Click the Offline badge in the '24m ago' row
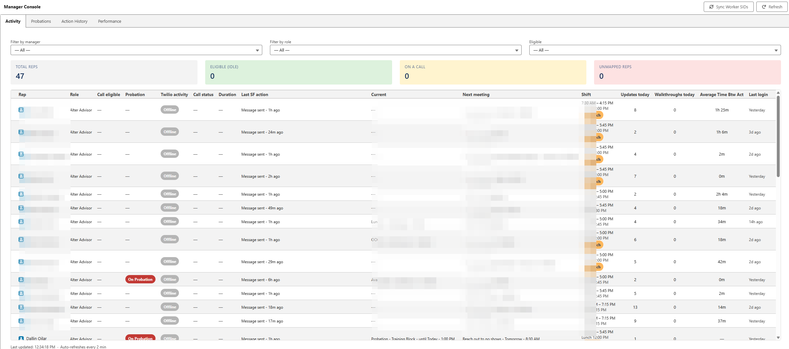 tap(170, 132)
